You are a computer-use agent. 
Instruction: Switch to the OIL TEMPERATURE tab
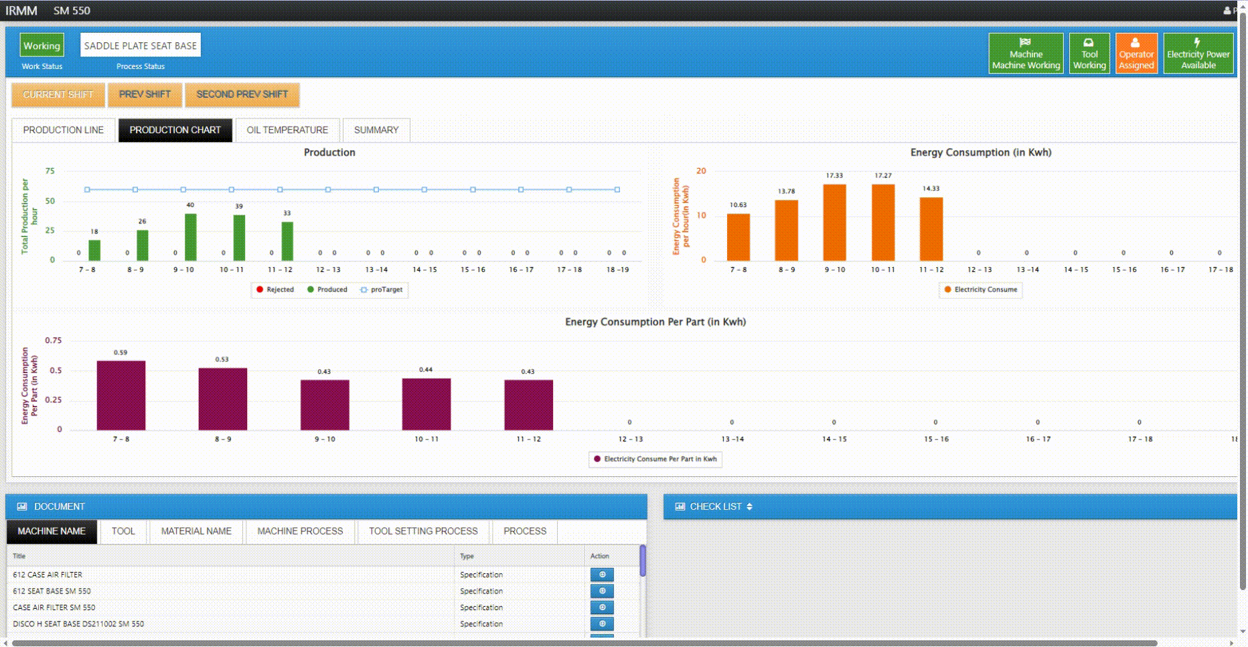[x=287, y=130]
